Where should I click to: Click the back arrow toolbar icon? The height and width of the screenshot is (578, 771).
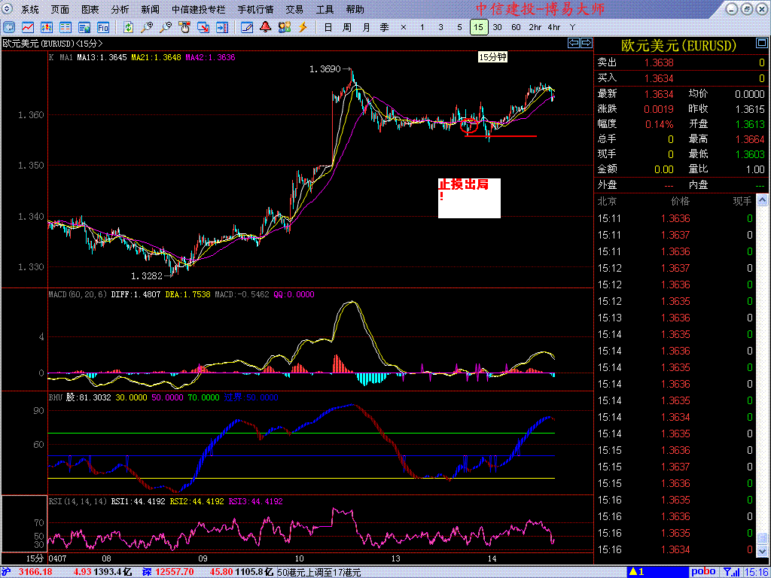(9, 27)
